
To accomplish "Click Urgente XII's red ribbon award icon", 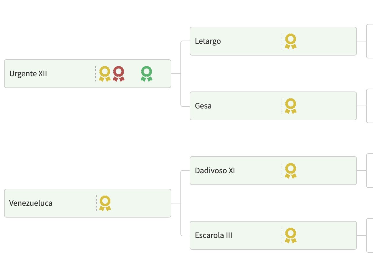I will click(118, 74).
